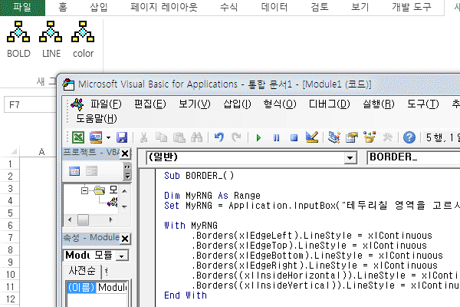Open BORDER_ procedure dropdown box
The height and width of the screenshot is (307, 460).
pos(413,157)
